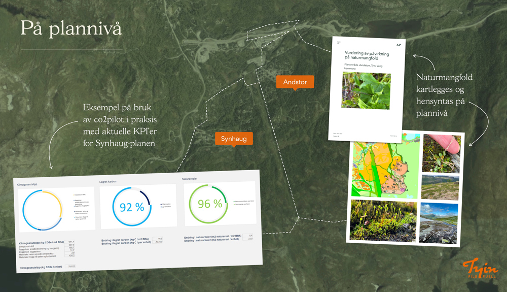The image size is (507, 292).
Task: Click the På plannivå slide heading
Action: pos(71,28)
